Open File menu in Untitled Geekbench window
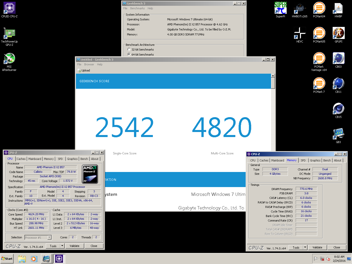The image size is (352, 264). point(79,64)
